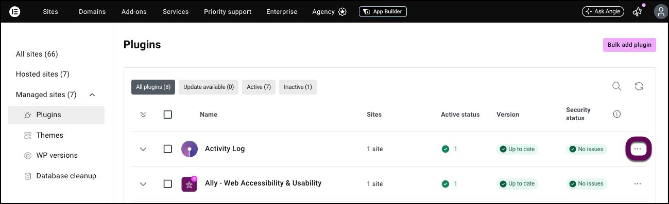Click the App Builder button
This screenshot has width=669, height=204.
383,11
